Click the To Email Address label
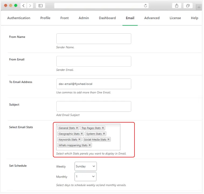The image size is (204, 194). pyautogui.click(x=20, y=82)
